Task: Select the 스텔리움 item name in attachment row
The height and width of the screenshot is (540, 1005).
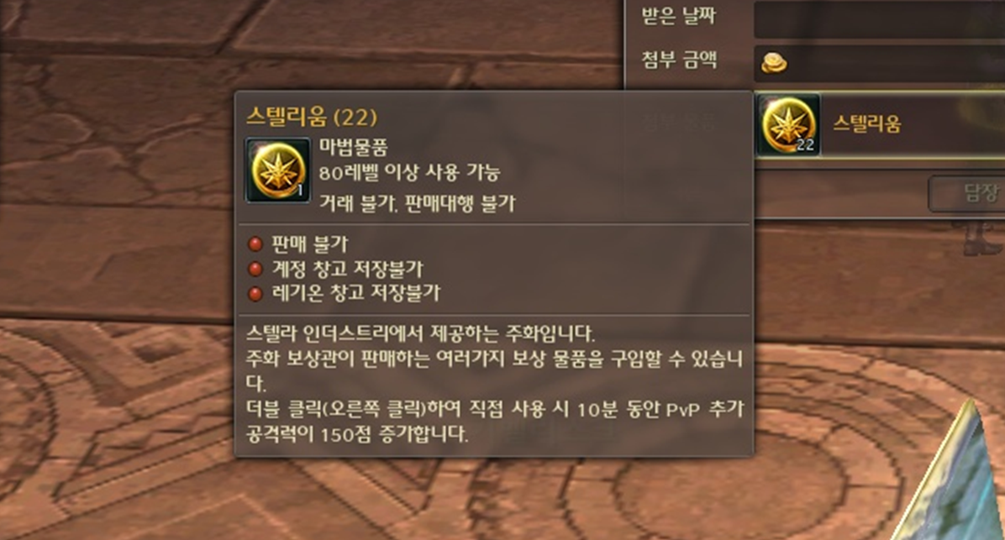Action: (x=866, y=123)
